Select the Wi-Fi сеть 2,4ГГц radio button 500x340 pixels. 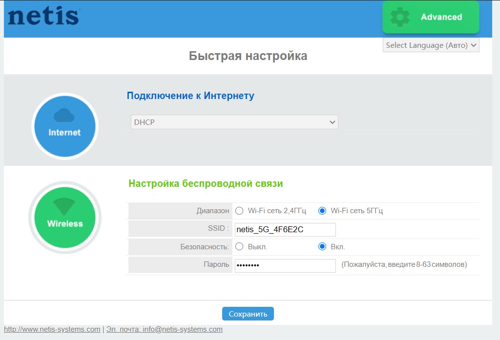(x=239, y=211)
